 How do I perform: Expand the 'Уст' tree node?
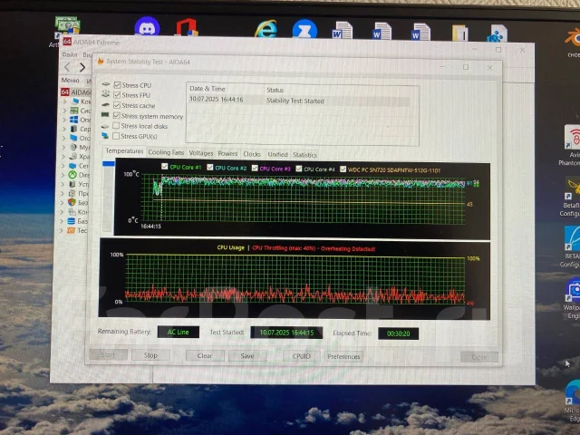[x=63, y=184]
